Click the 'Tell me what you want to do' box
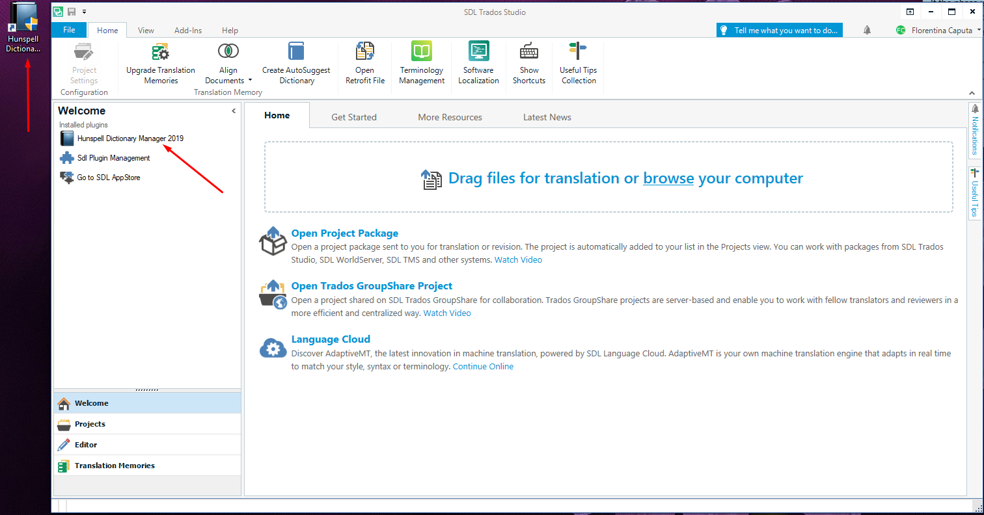 pos(780,31)
